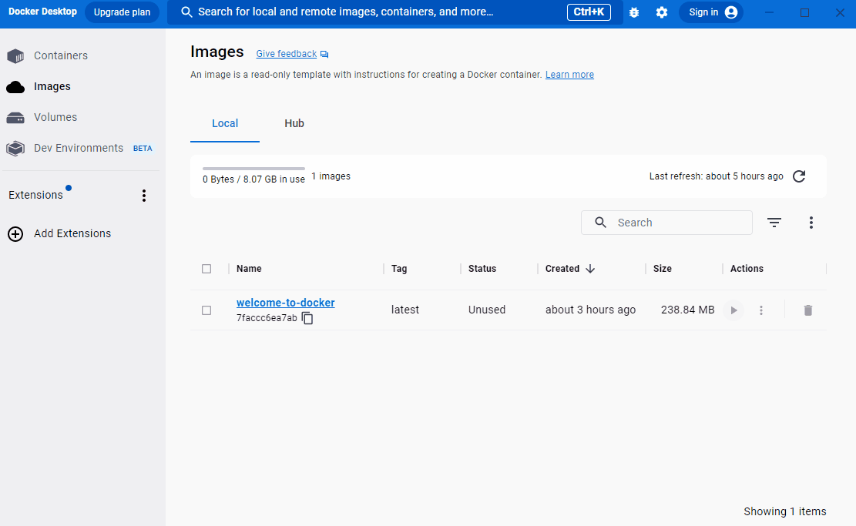This screenshot has height=526, width=856.
Task: Delete the welcome-to-docker image
Action: (x=807, y=310)
